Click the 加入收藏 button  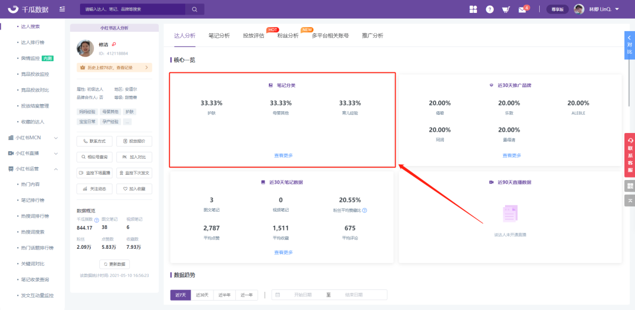coord(134,189)
